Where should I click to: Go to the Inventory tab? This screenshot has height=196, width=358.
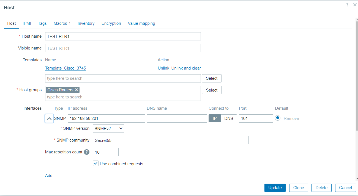[86, 23]
